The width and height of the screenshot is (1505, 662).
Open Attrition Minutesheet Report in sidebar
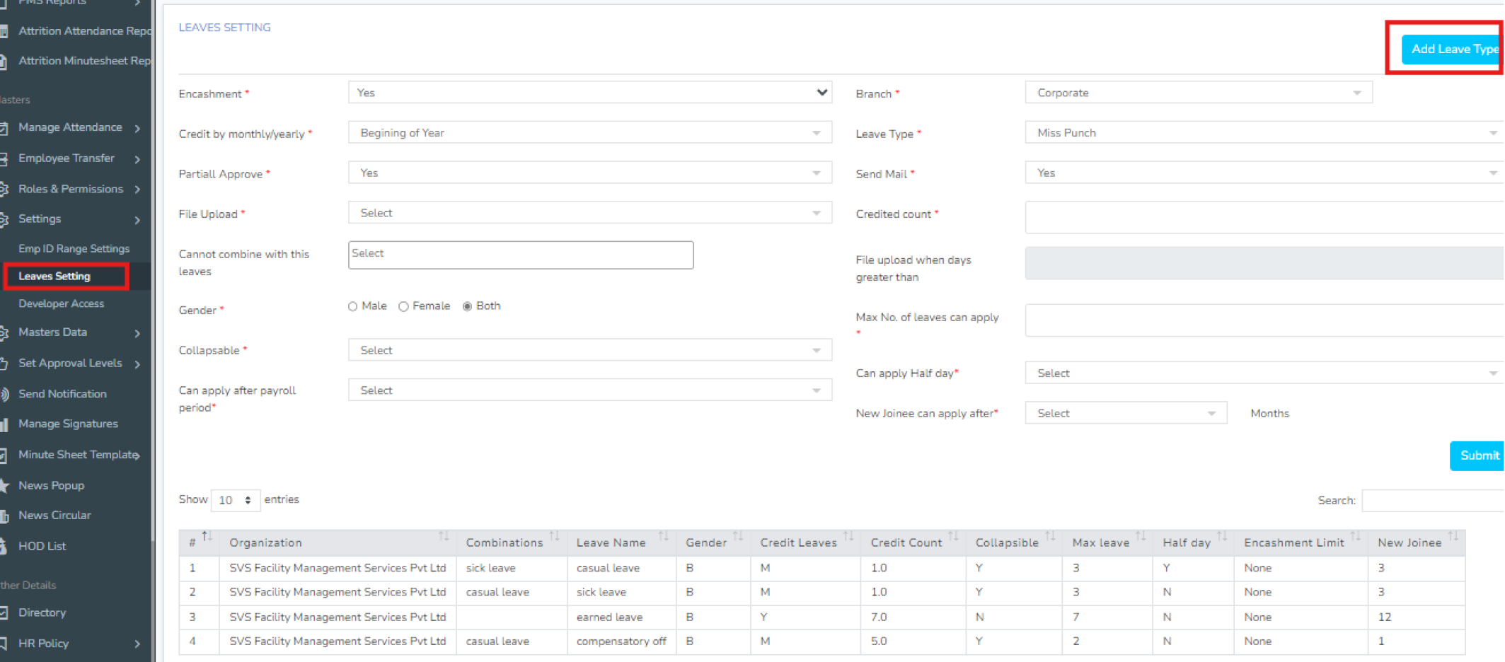(85, 61)
